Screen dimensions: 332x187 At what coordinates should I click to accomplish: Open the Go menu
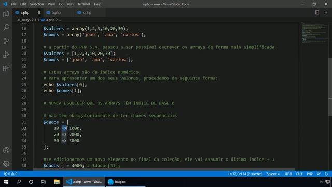click(x=61, y=4)
